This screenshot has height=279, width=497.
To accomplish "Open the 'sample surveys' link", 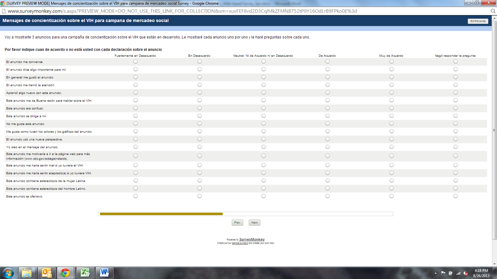I will coord(240,243).
